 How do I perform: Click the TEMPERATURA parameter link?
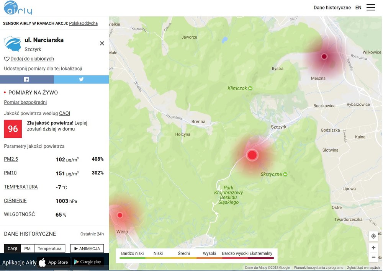[x=21, y=187]
